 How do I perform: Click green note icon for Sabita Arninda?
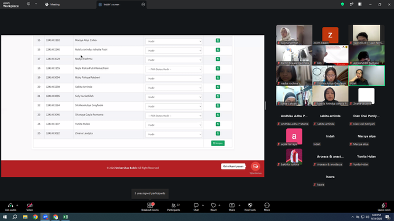[218, 87]
